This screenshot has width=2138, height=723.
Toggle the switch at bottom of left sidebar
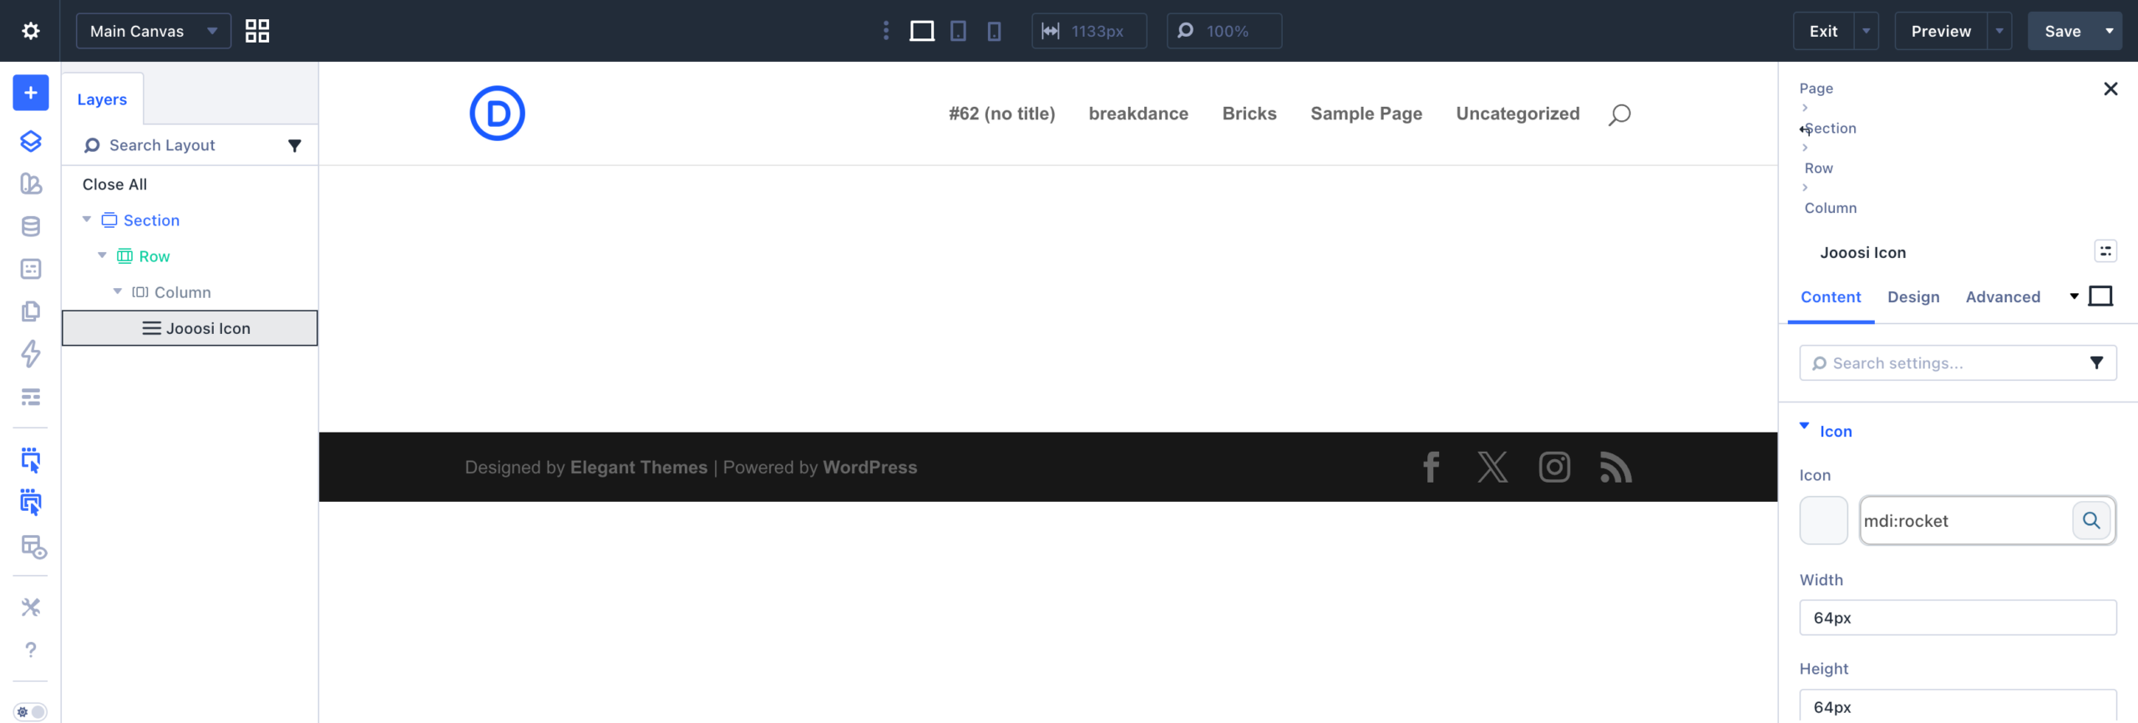31,712
